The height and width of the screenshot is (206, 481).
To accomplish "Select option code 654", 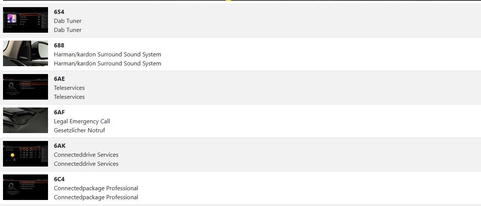I will [59, 12].
